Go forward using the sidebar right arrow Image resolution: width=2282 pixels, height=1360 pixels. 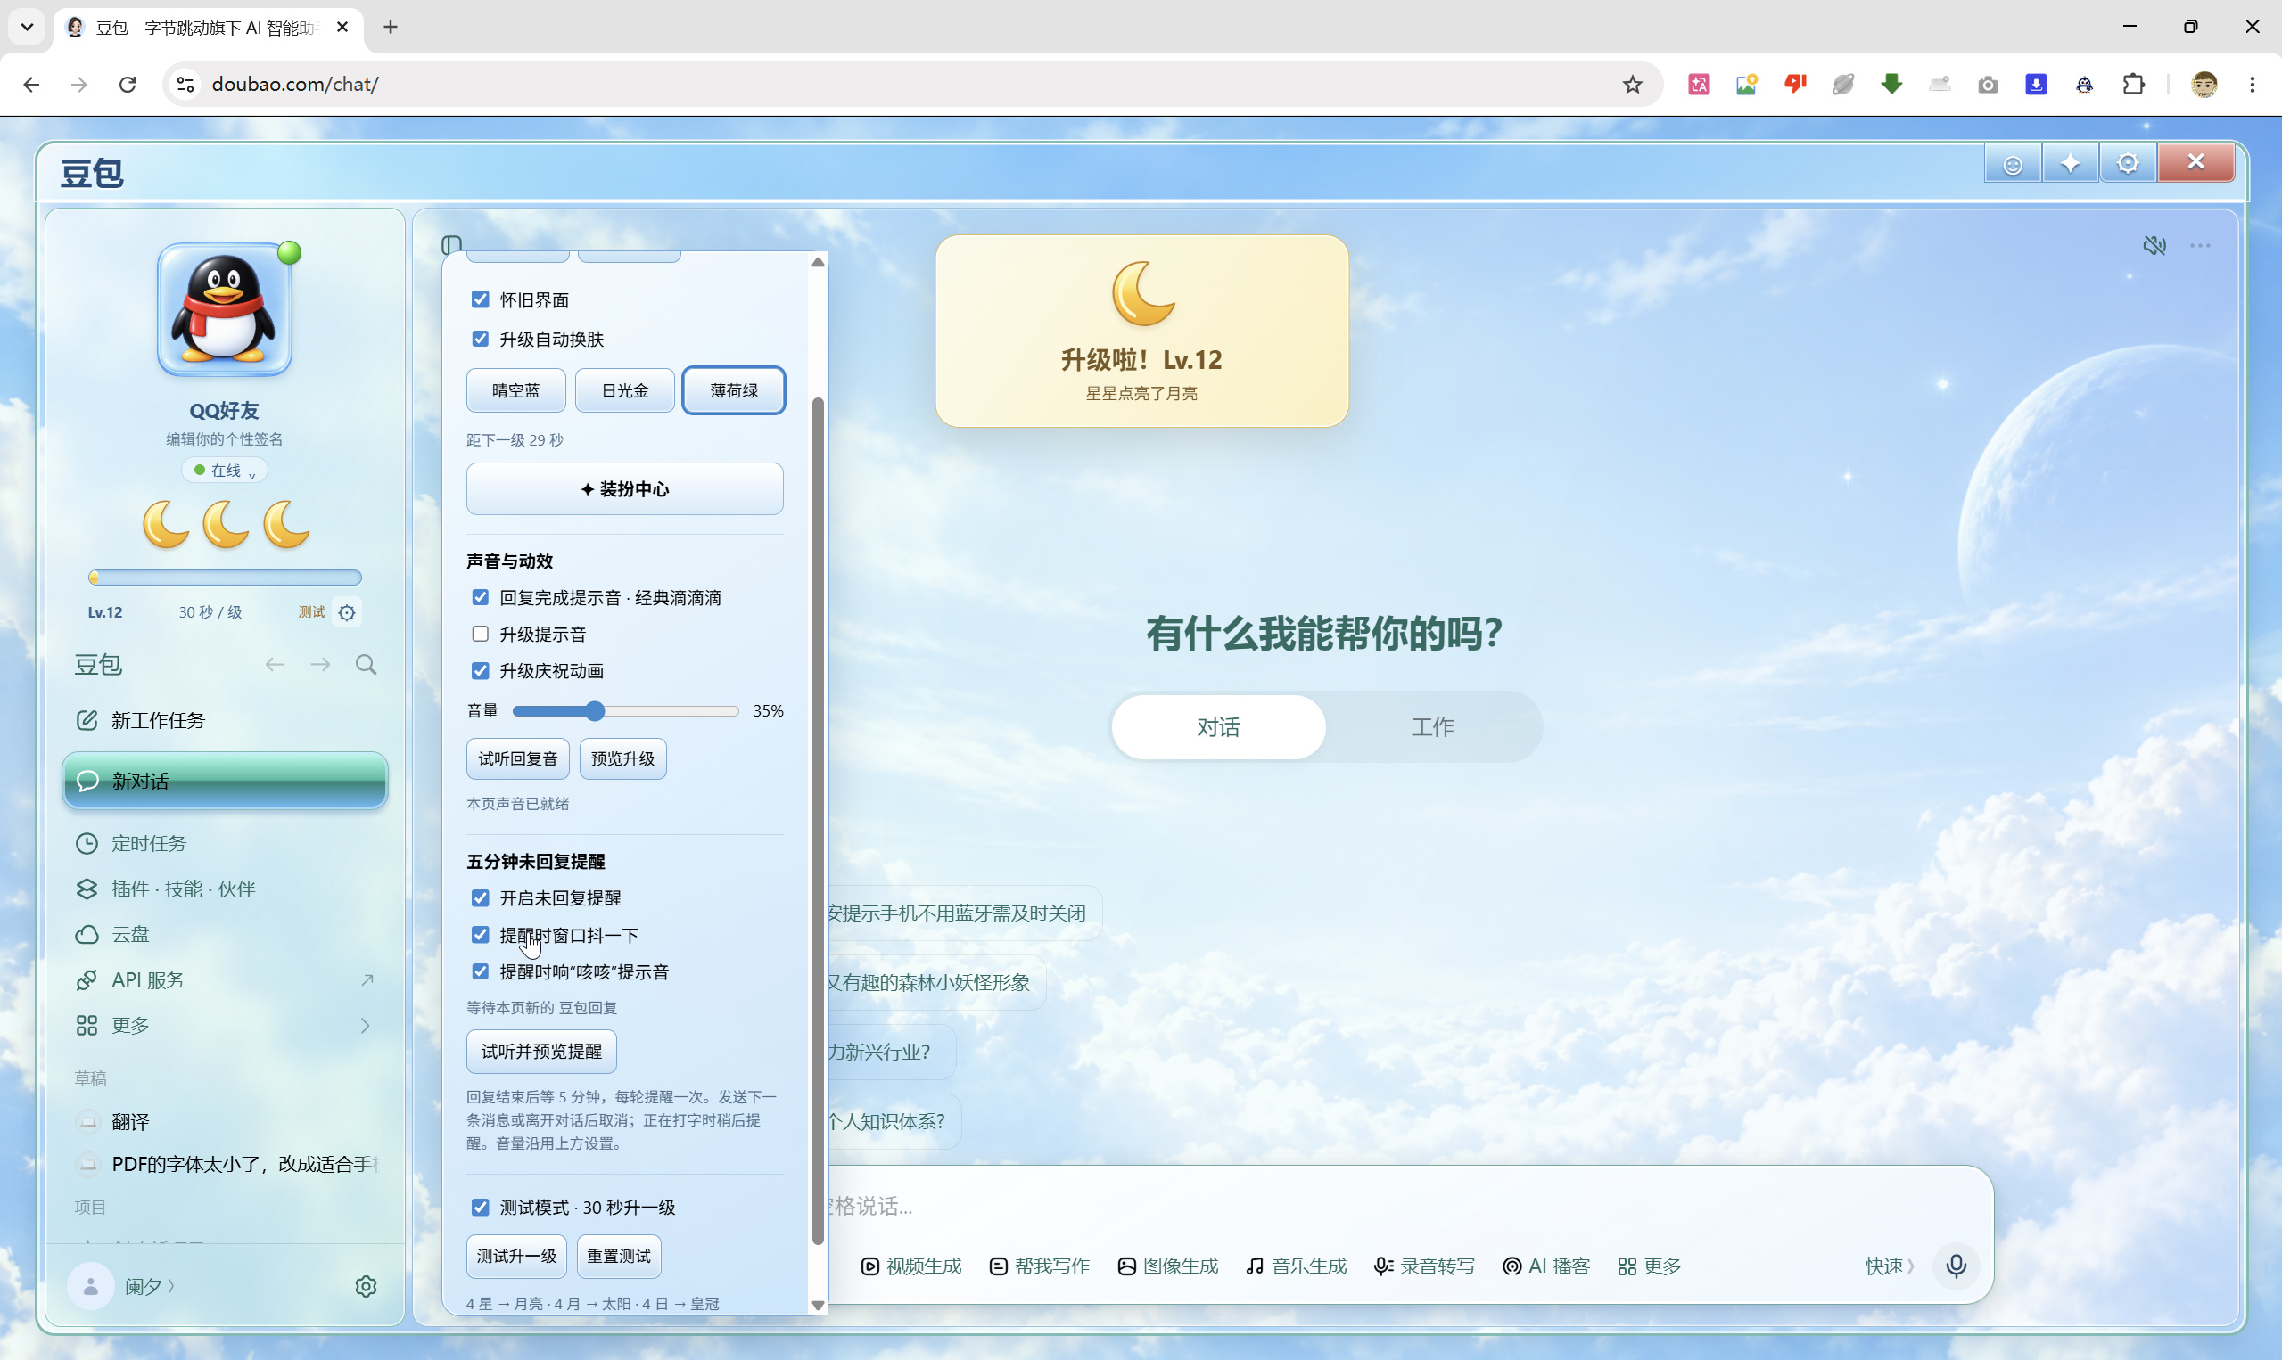point(320,665)
